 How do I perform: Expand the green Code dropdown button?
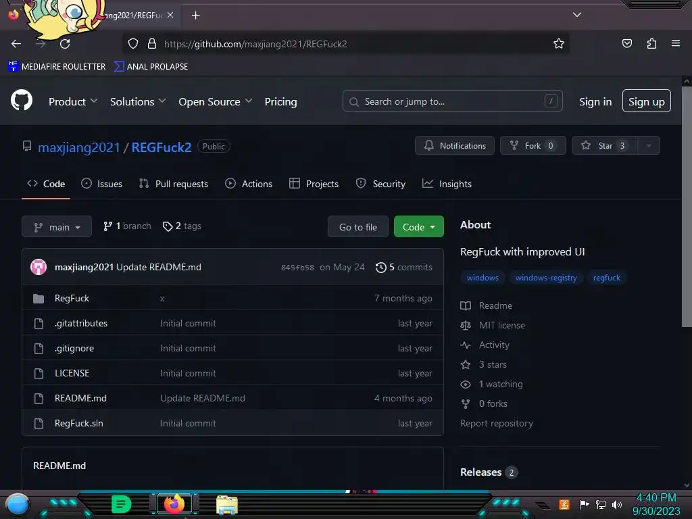click(x=418, y=226)
